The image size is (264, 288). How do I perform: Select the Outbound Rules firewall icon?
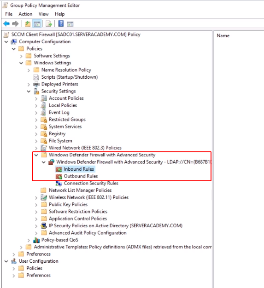(x=59, y=177)
